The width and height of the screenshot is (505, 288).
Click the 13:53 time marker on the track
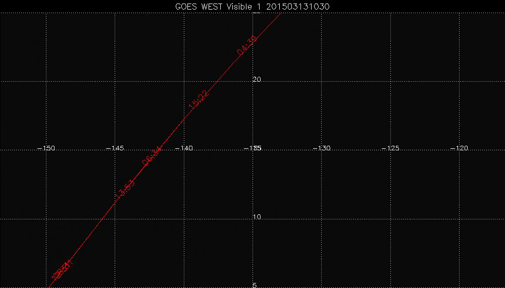pyautogui.click(x=125, y=190)
